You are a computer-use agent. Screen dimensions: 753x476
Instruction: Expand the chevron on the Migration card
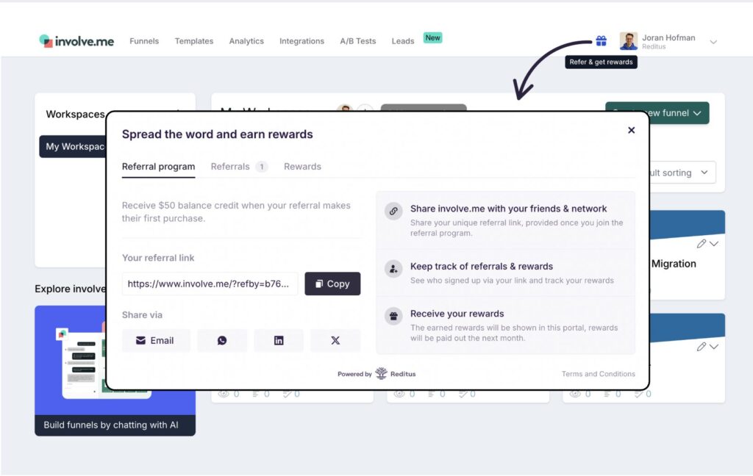(x=714, y=244)
